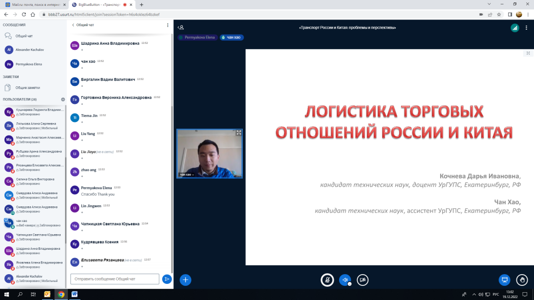This screenshot has width=534, height=300.
Task: Click the presentation screen icon
Action: (504, 280)
